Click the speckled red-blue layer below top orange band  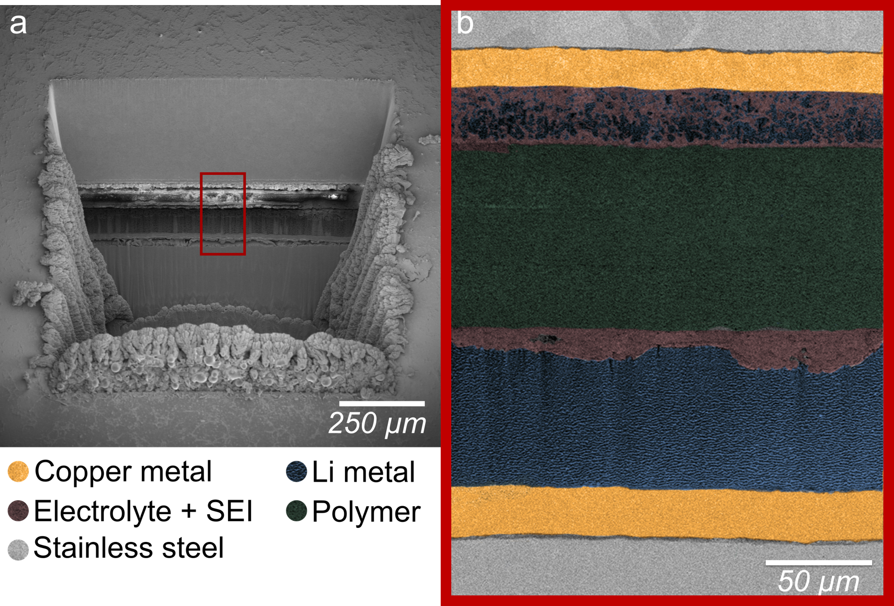(667, 117)
